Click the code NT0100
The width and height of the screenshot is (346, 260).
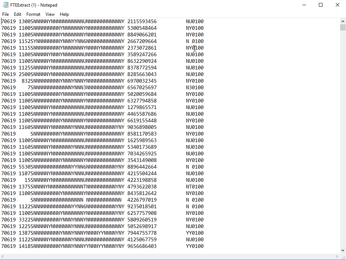(x=194, y=187)
